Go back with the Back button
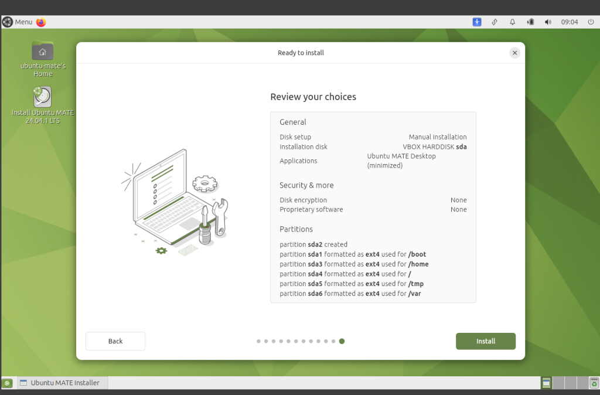 tap(115, 341)
